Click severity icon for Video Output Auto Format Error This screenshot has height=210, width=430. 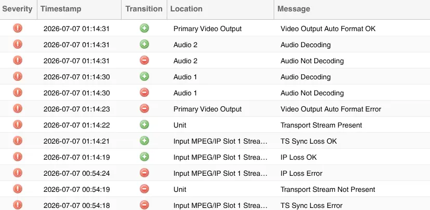click(18, 109)
